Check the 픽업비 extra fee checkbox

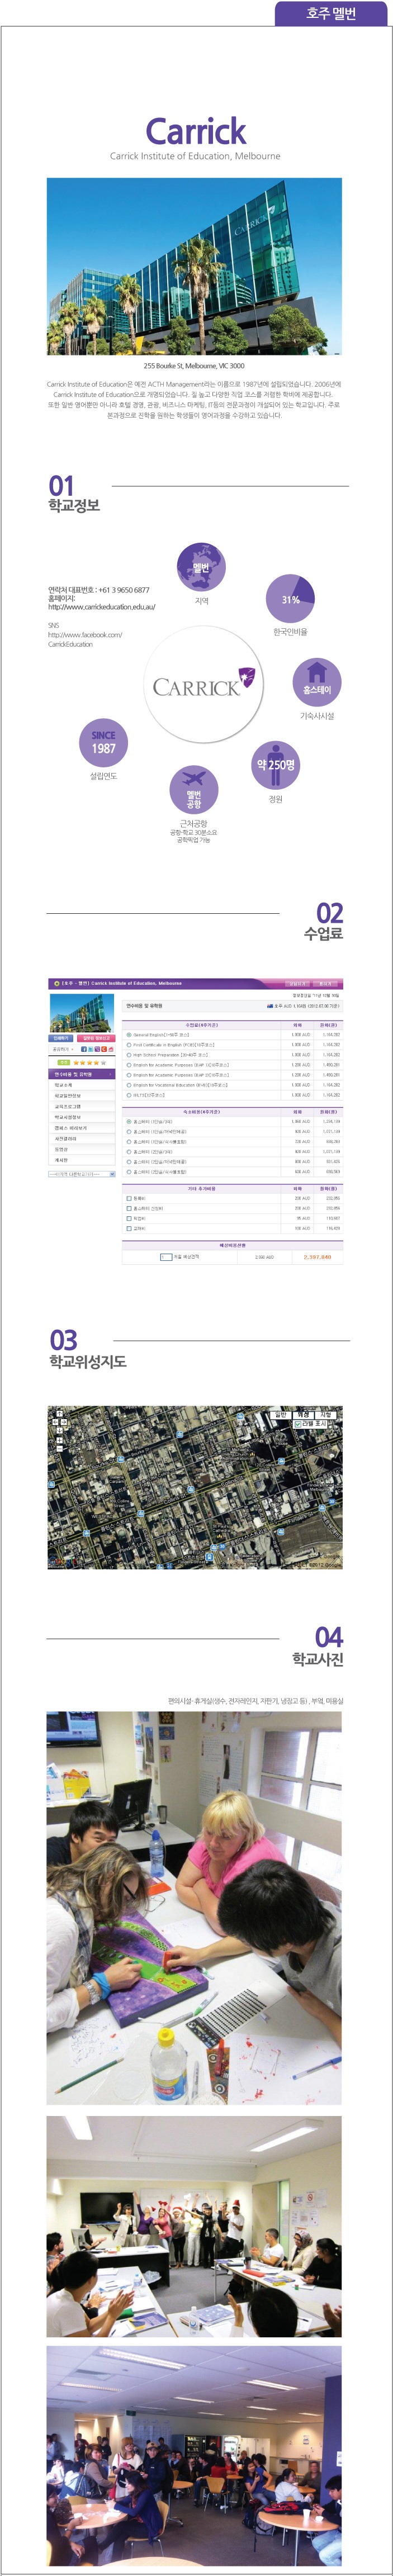click(x=129, y=1218)
